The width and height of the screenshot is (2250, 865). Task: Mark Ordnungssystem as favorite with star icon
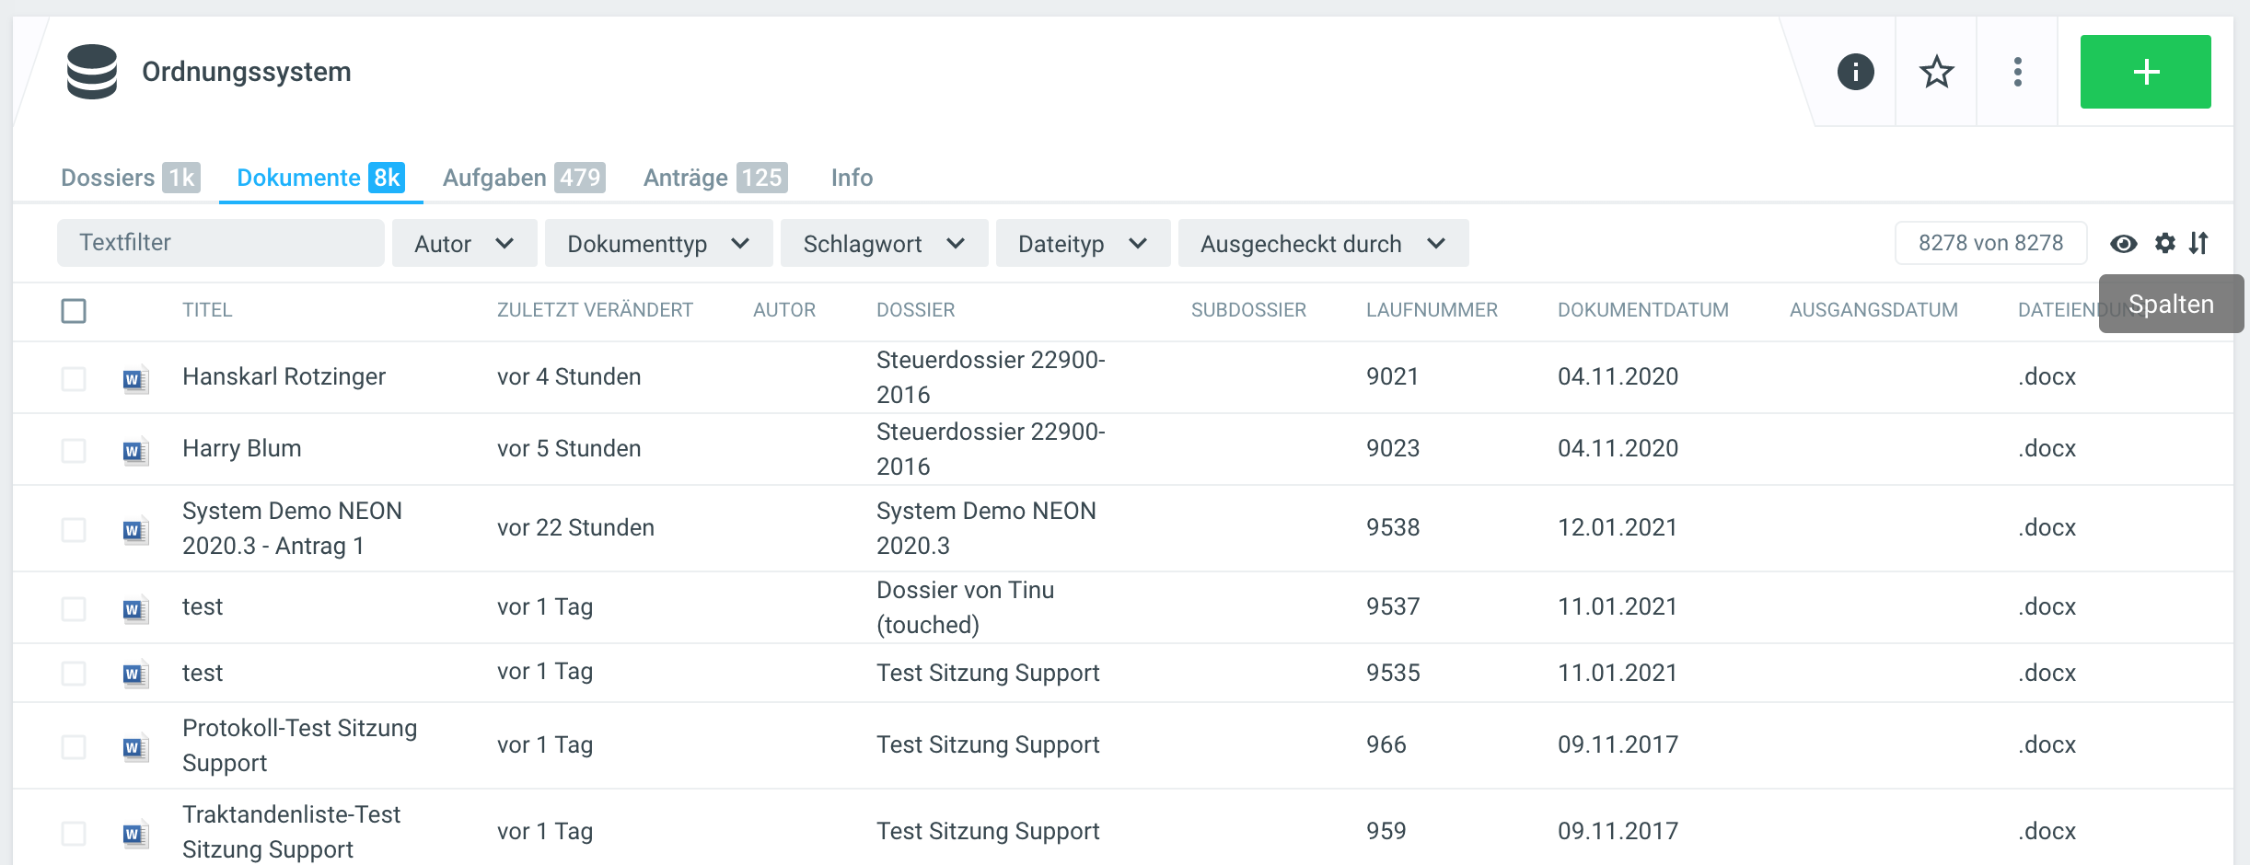point(1936,72)
